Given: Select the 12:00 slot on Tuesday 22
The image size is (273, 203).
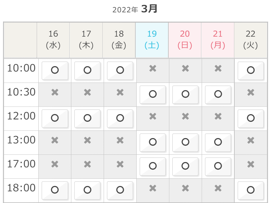Looking at the screenshot, I should (x=251, y=118).
